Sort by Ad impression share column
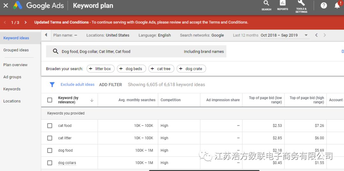 (x=223, y=100)
